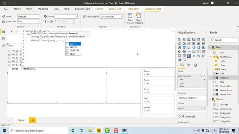Select the pie chart visual
The width and height of the screenshot is (239, 134).
point(194,48)
